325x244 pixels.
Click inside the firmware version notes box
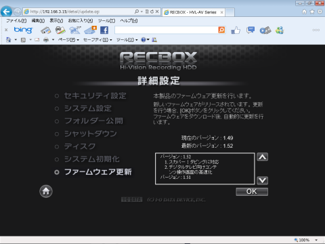click(205, 169)
